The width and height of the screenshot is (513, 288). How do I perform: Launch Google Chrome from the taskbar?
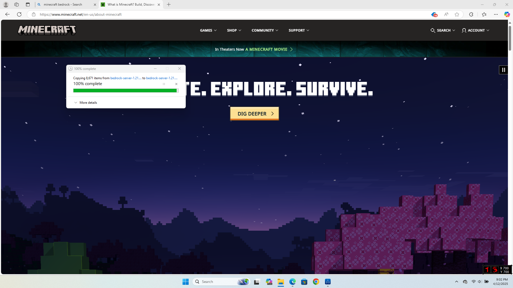tap(316, 282)
